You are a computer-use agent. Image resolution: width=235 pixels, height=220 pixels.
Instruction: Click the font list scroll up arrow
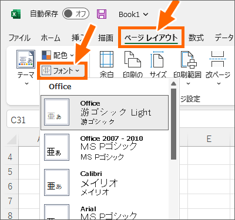tap(173, 84)
